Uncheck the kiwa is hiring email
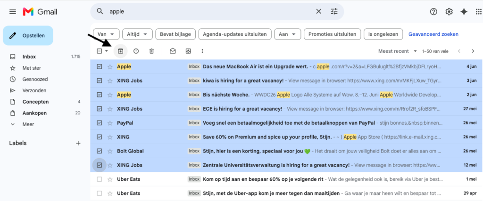Screen dimensions: 483x201 coord(99,80)
